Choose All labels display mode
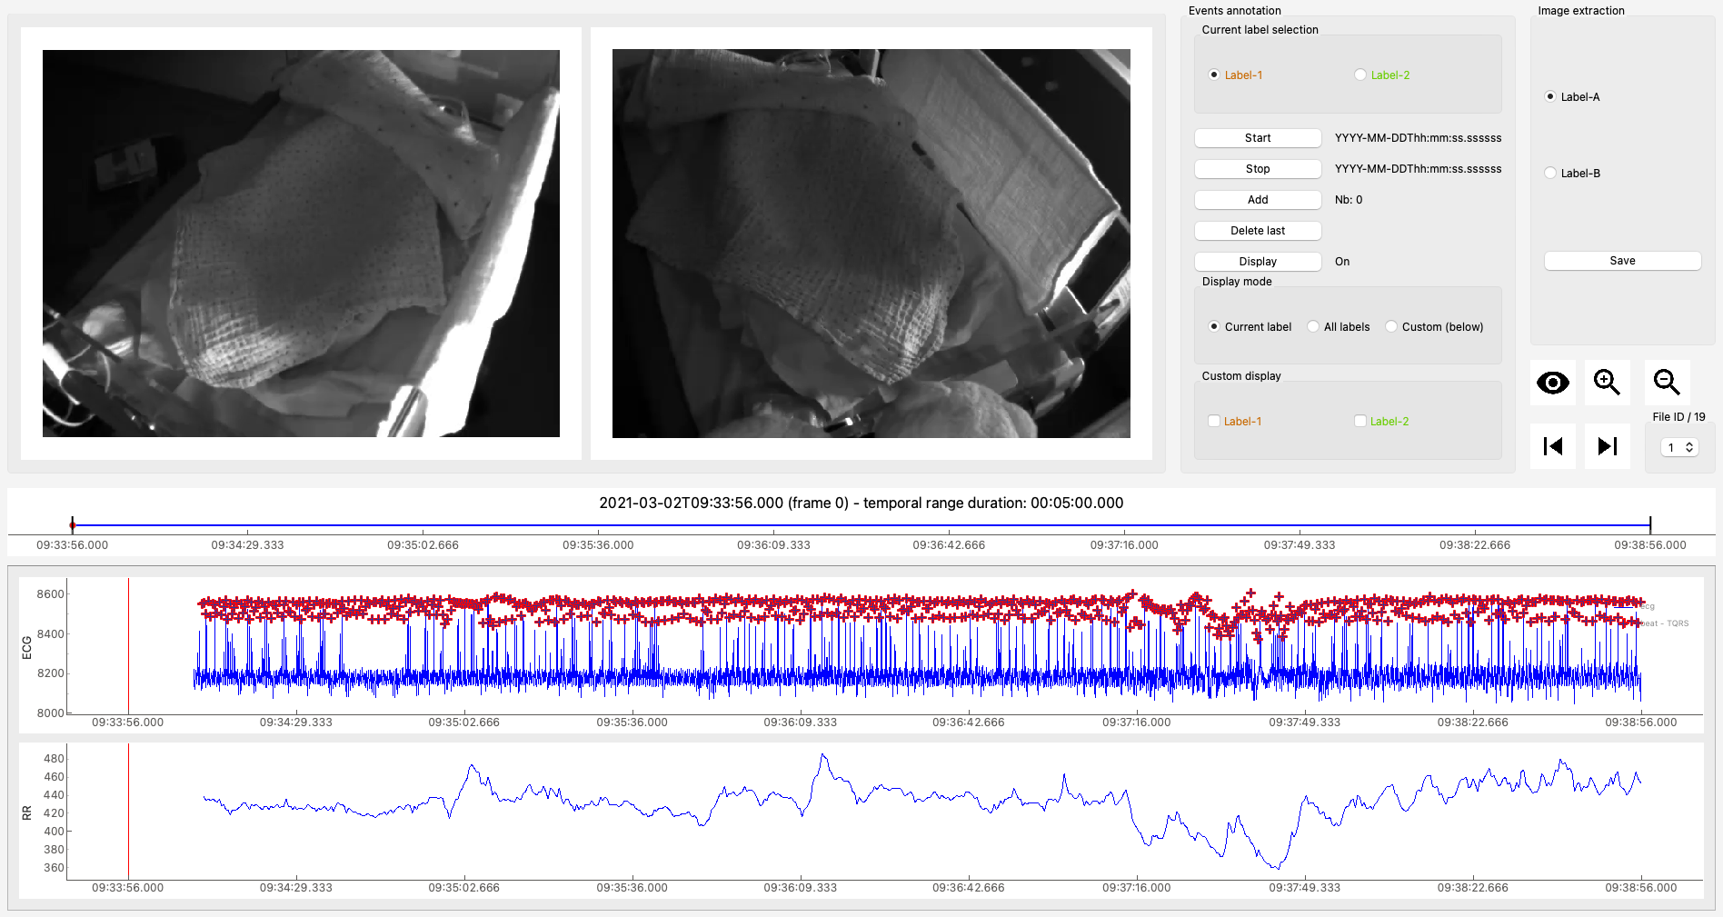This screenshot has height=917, width=1723. (1313, 327)
